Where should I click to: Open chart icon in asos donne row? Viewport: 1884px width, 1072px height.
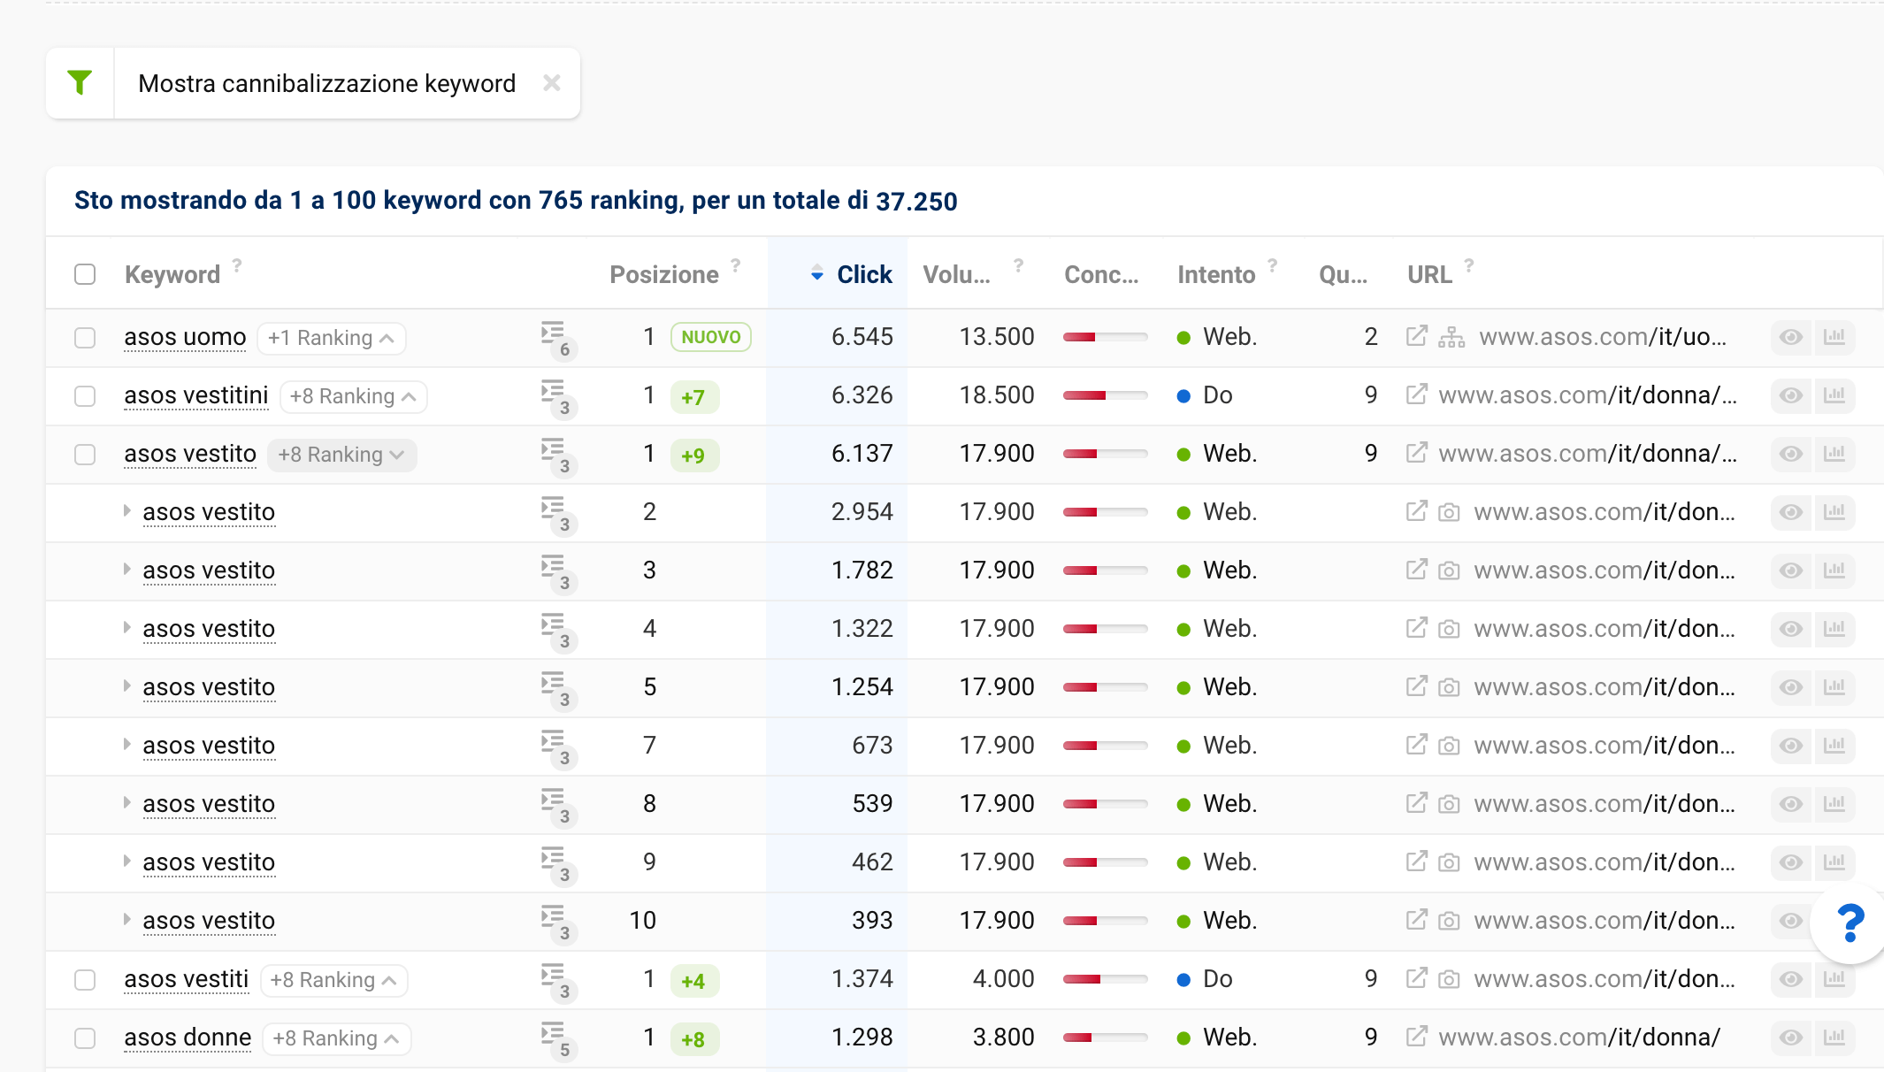1834,1038
